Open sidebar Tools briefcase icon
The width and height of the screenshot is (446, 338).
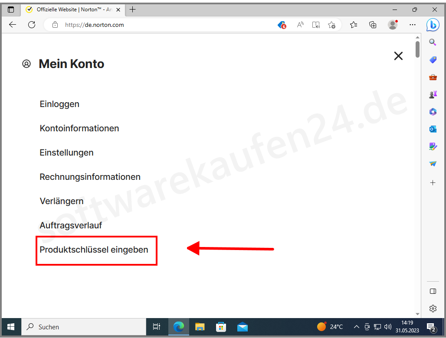433,77
